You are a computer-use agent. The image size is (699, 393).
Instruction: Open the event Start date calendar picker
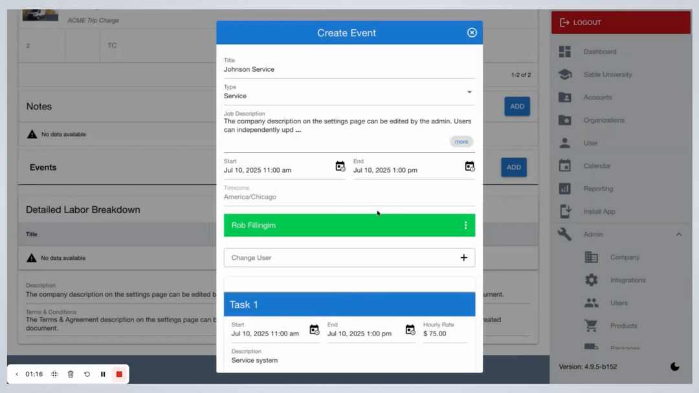340,167
